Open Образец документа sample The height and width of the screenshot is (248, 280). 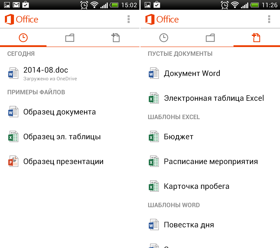pos(70,112)
